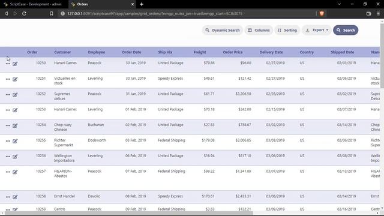Screen dimensions: 384x216
Task: Edit order 10258 with pencil icon
Action: tap(15, 197)
